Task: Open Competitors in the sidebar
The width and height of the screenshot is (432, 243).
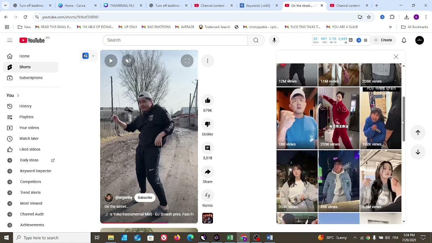Action: 31,182
